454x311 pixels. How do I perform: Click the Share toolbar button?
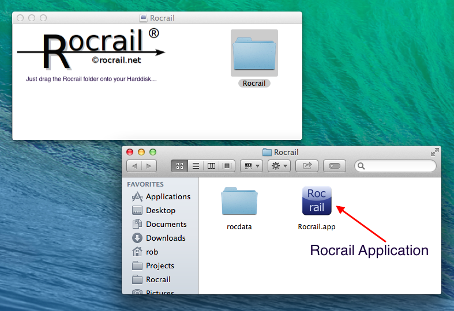pos(307,166)
